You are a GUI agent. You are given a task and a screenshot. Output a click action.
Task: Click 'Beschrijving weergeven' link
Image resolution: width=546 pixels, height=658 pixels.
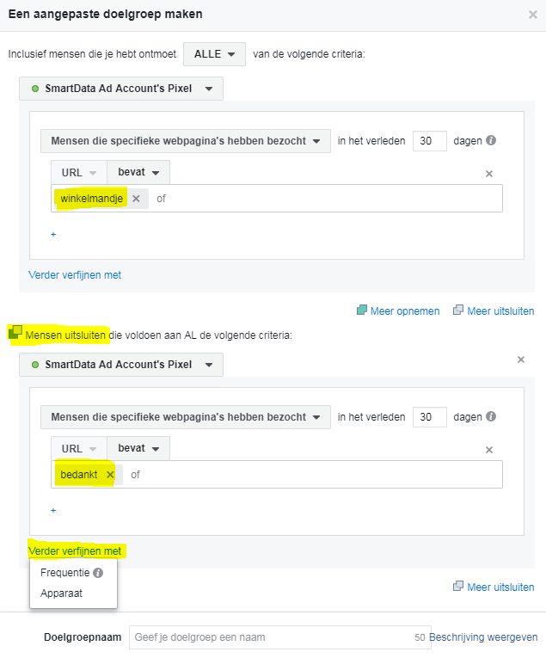point(483,637)
